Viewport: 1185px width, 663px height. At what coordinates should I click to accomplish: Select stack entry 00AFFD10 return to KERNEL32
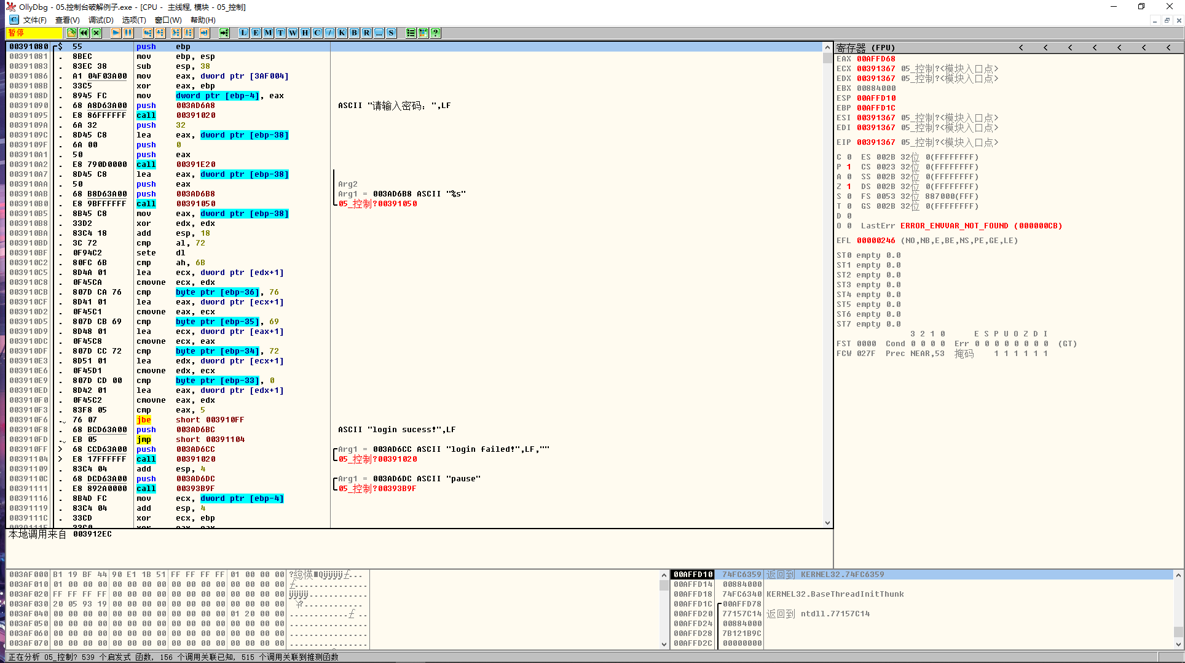click(x=921, y=575)
